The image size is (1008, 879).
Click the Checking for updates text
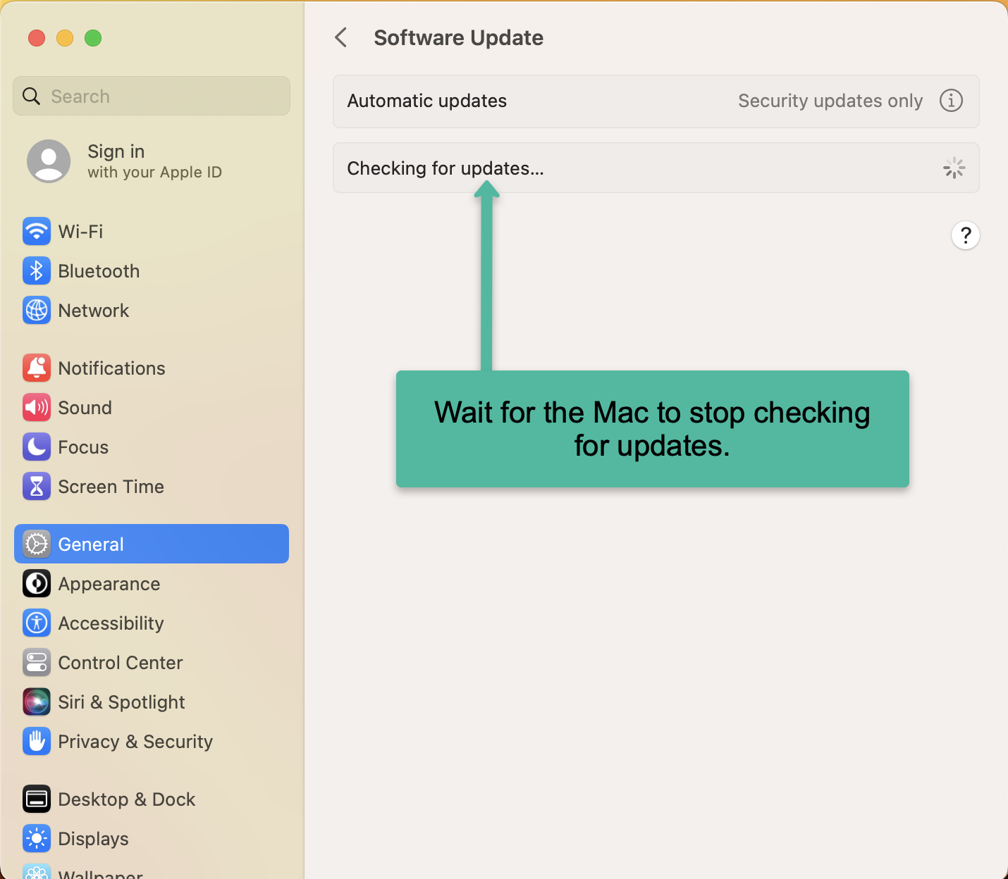coord(445,168)
